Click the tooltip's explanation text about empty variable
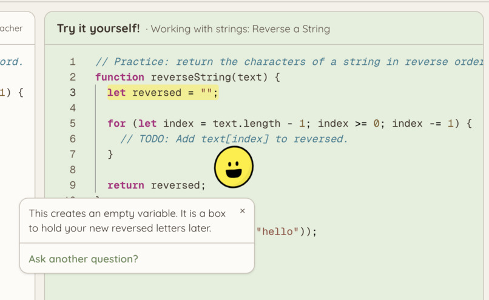 (127, 221)
